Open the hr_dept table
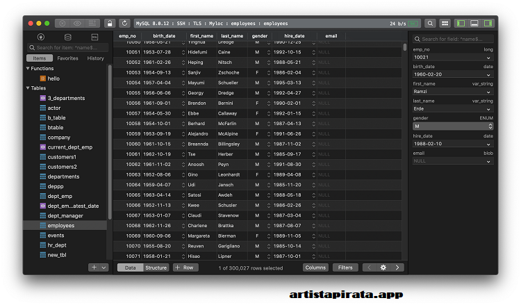Screen dimensions: 521x305 pyautogui.click(x=57, y=245)
